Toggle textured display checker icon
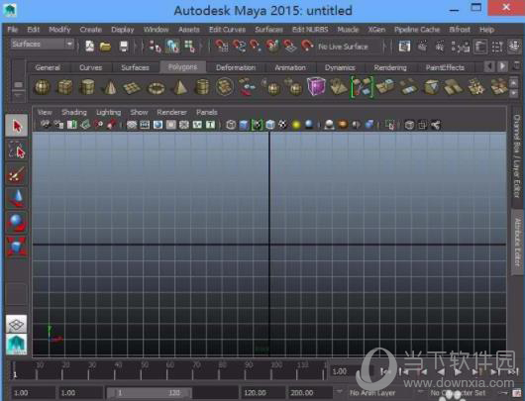Image resolution: width=525 pixels, height=401 pixels. (283, 125)
